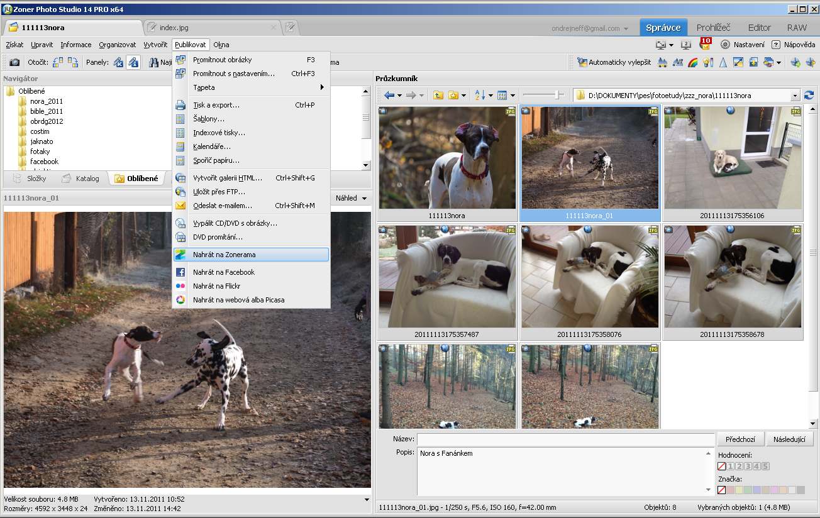Open dropdown arrow beside batch filter icon

click(778, 62)
